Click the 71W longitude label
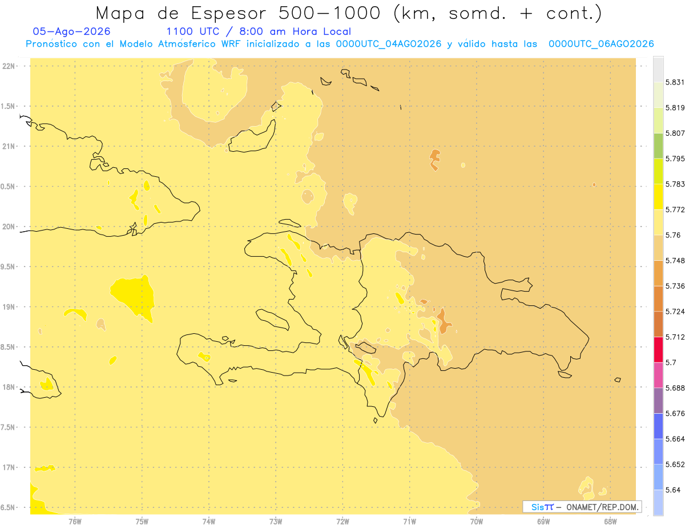This screenshot has height=529, width=685. [x=409, y=521]
